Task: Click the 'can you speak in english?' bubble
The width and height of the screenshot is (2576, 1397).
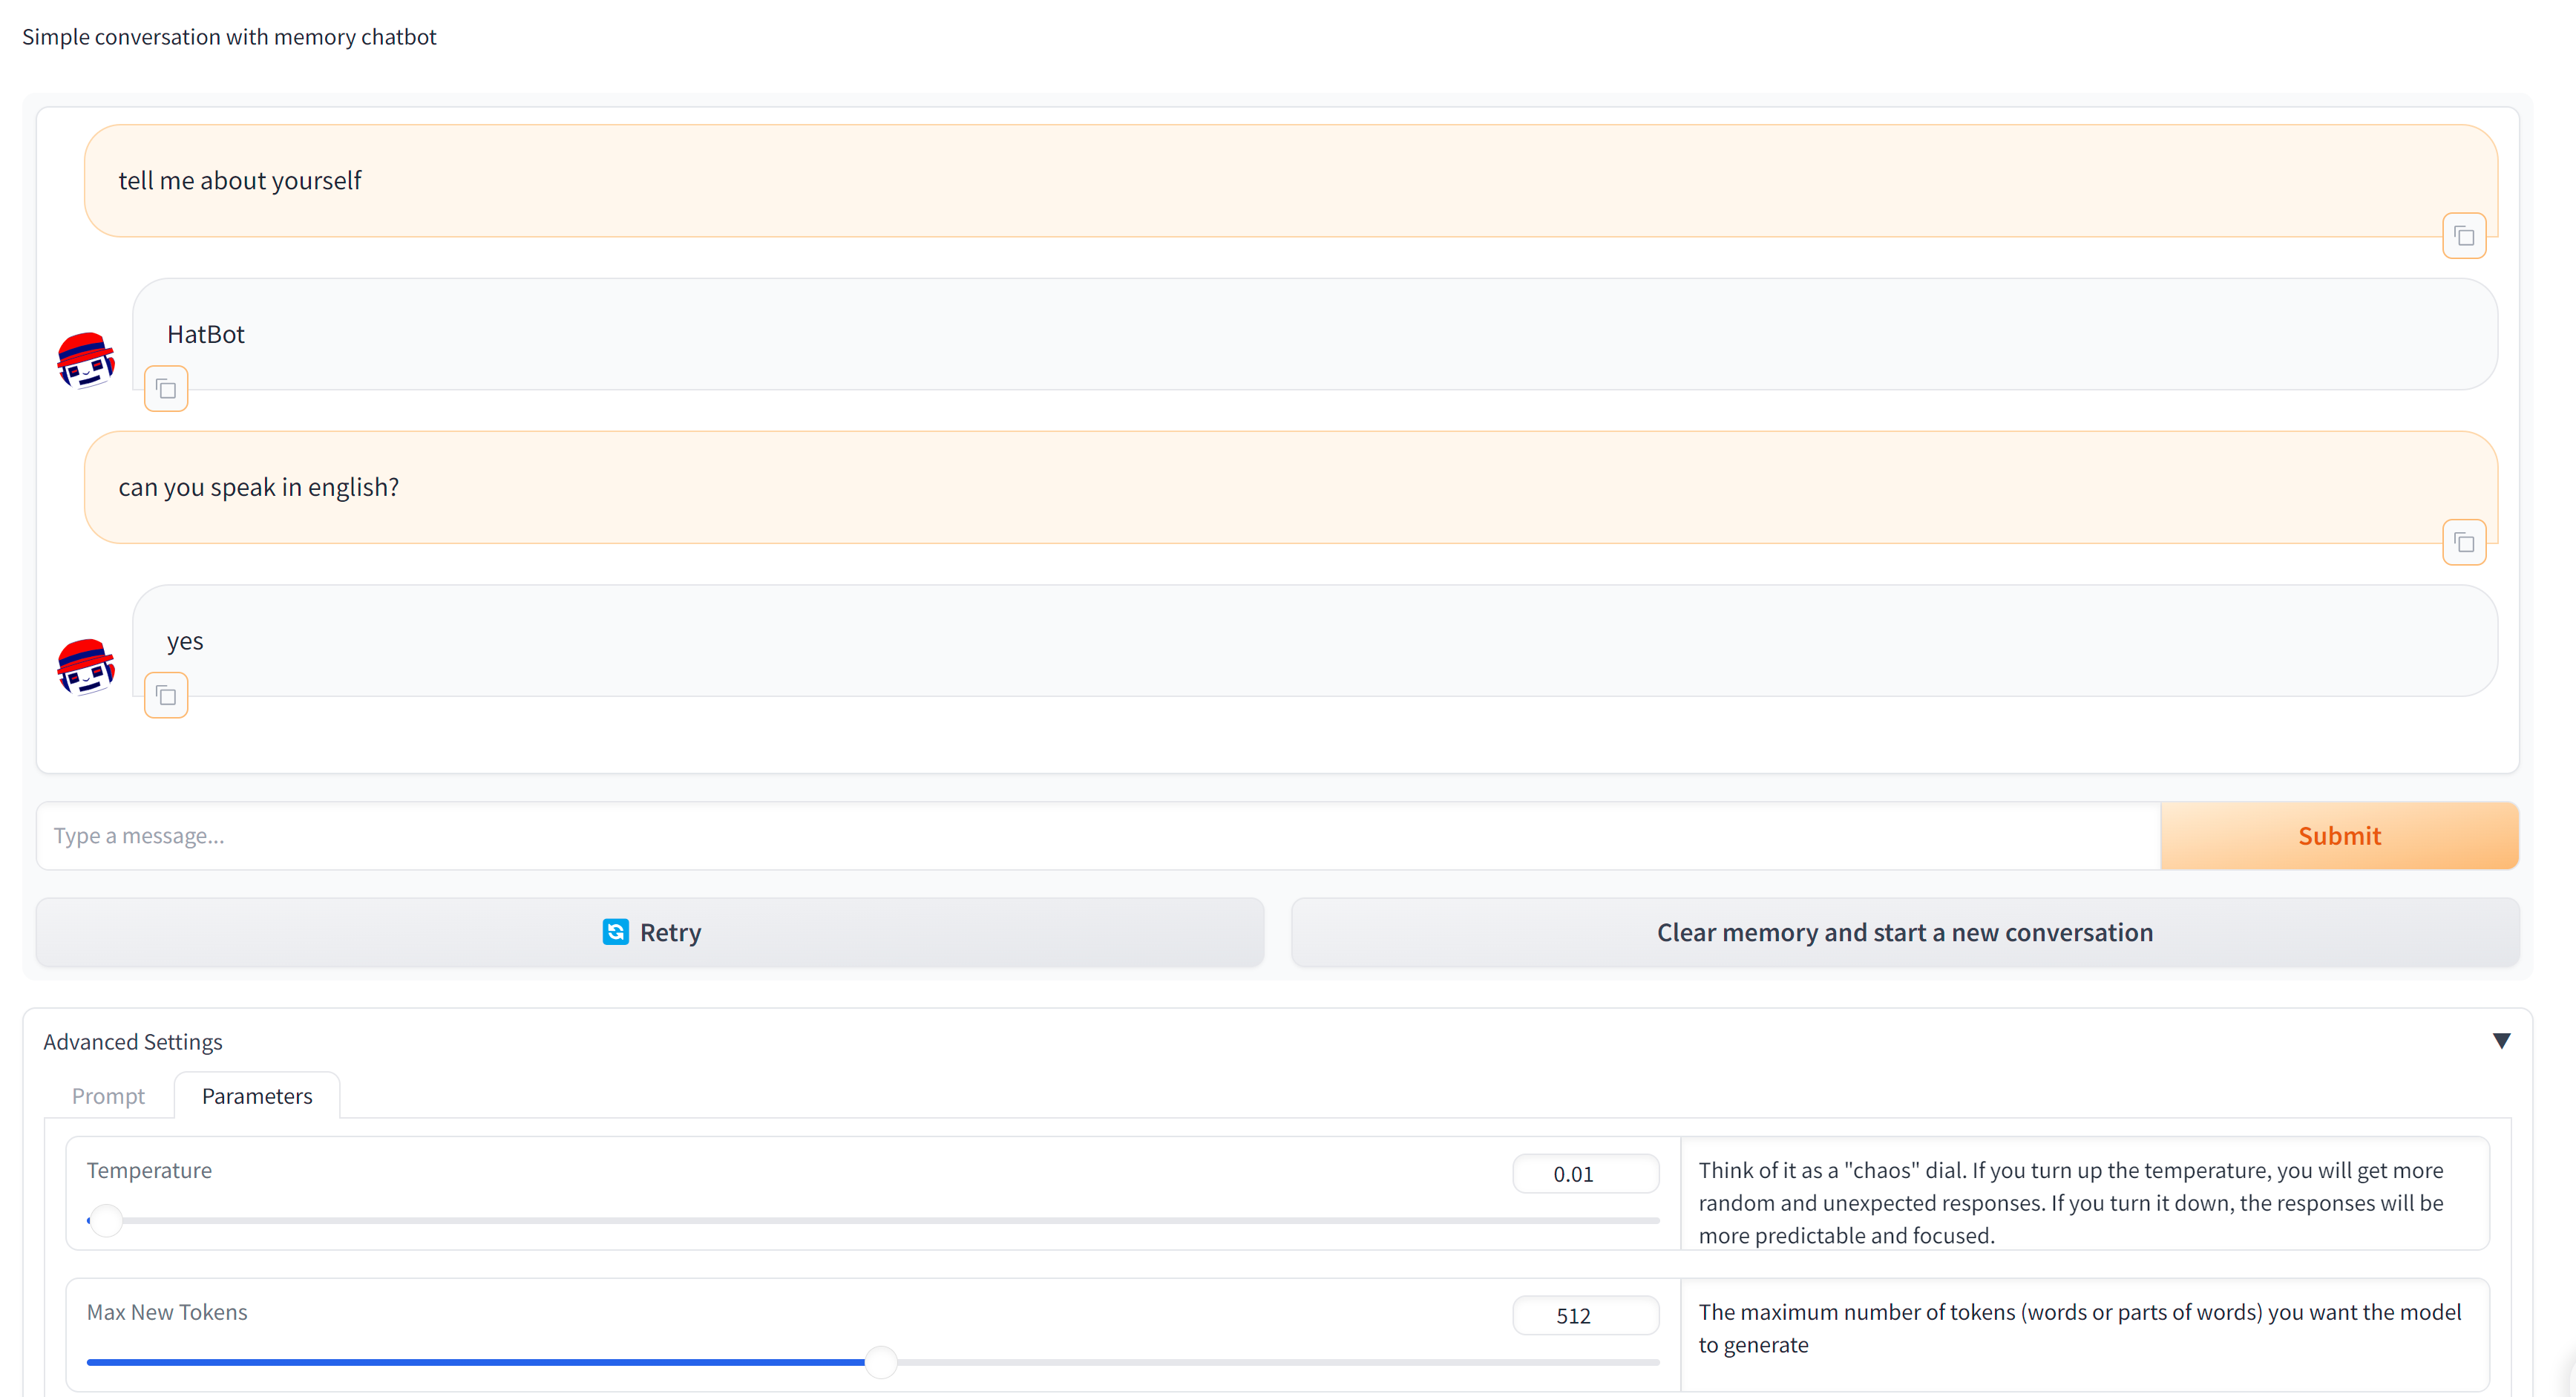Action: pyautogui.click(x=1290, y=487)
